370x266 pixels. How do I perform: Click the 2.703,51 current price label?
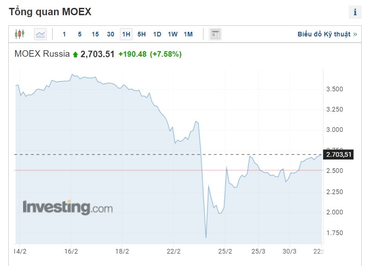click(339, 155)
